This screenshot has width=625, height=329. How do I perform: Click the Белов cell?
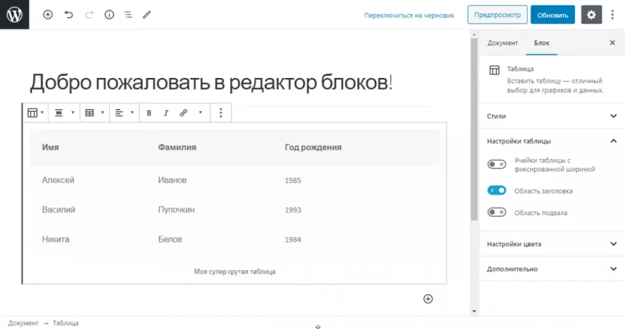pos(170,239)
